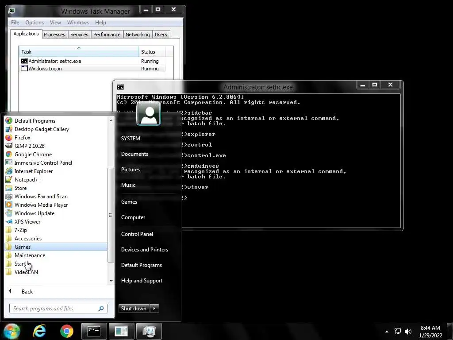Click the network icon in system tray
This screenshot has height=340, width=453.
(x=398, y=331)
